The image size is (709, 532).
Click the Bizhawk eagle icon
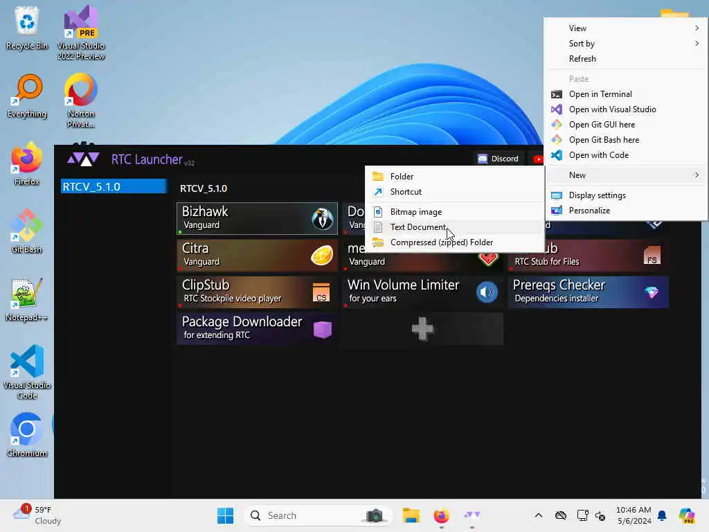[x=323, y=219]
